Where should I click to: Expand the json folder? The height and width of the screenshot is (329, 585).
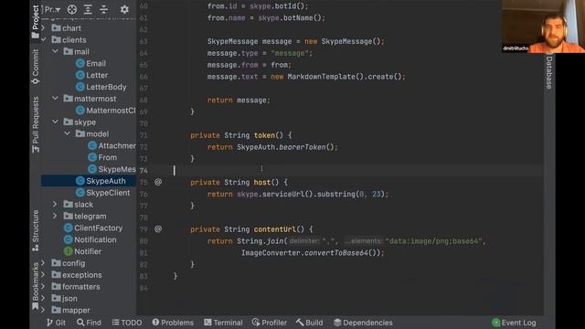(43, 298)
